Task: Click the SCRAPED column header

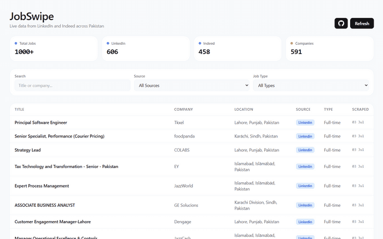Action: click(360, 109)
